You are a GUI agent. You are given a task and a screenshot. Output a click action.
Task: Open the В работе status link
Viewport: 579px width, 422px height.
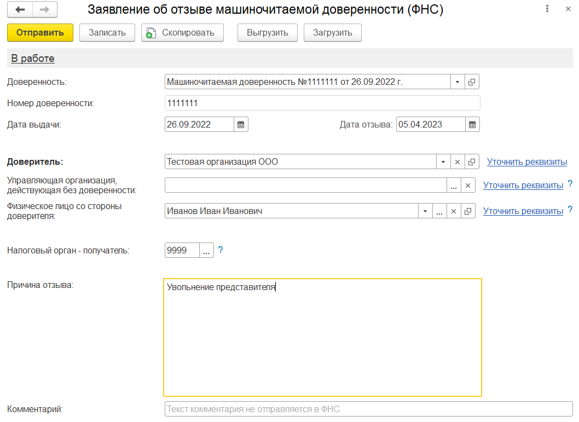33,59
